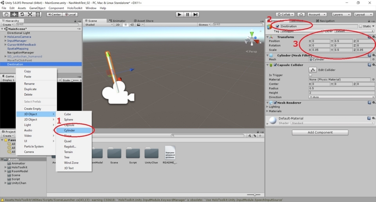Enable the Is Trigger checkbox
Image resolution: width=376 pixels, height=202 pixels.
pyautogui.click(x=310, y=75)
